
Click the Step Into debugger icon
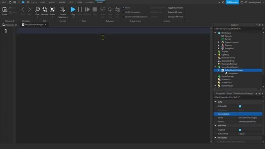[x=103, y=10]
